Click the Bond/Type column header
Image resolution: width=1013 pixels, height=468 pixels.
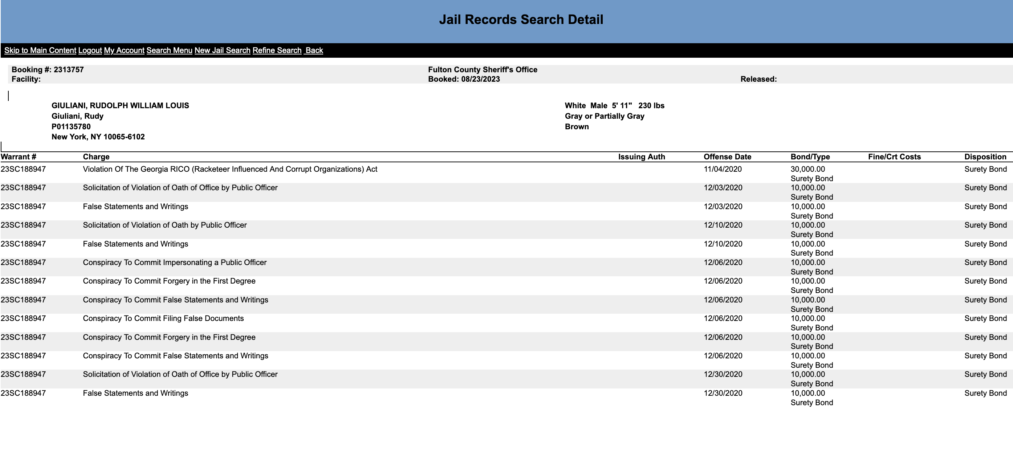point(810,157)
